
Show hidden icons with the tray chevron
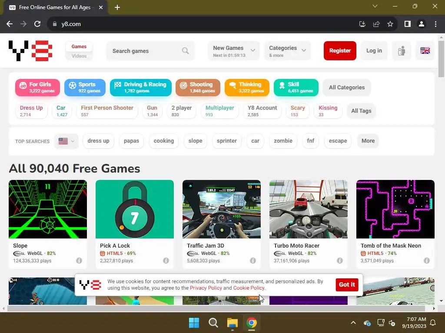(x=353, y=323)
